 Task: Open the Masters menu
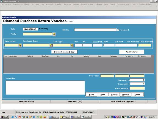27,4
